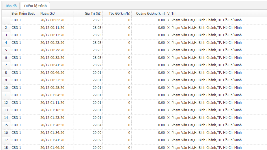The height and width of the screenshot is (150, 267).
Task: Click the fuel value 28.97 cell
Action: point(97,65)
